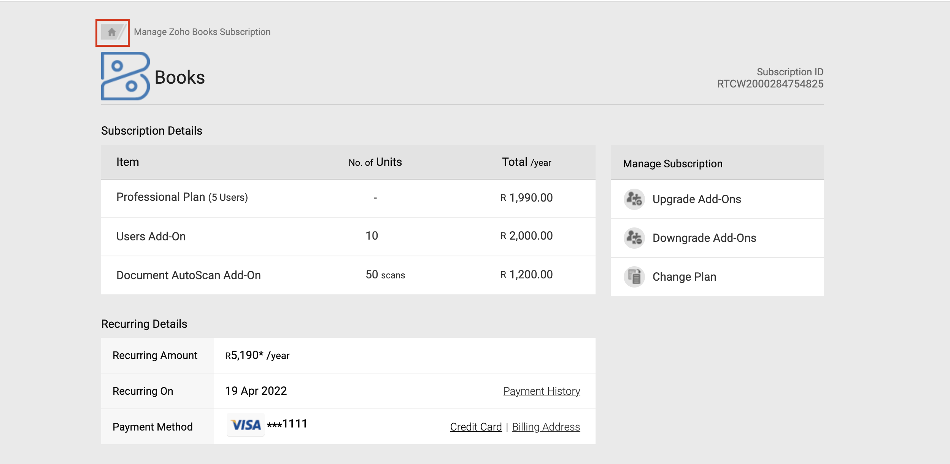Click Manage Zoho Books Subscription breadcrumb text
The image size is (950, 464).
202,32
